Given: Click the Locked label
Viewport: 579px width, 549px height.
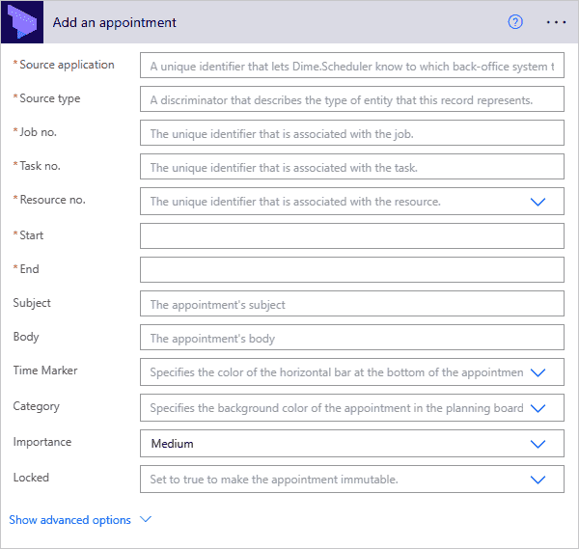Looking at the screenshot, I should pos(31,478).
